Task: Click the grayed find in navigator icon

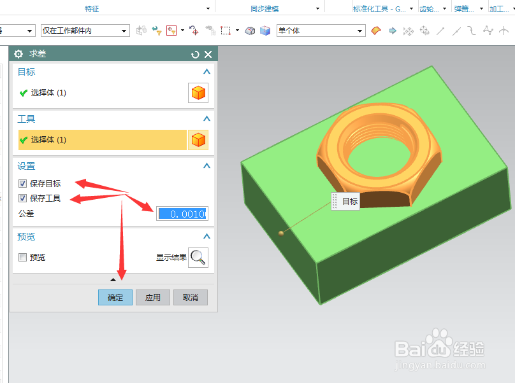Action: point(210,31)
